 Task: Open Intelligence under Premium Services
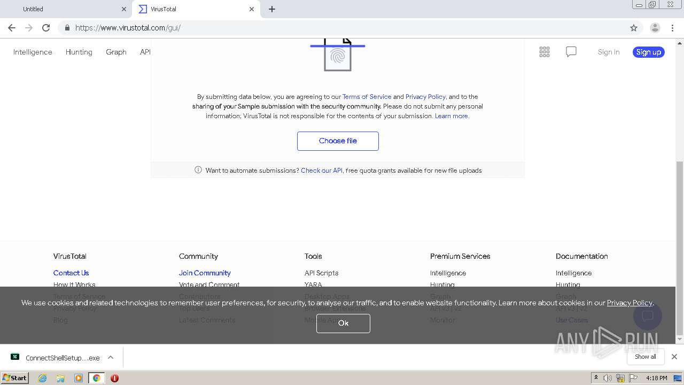(x=448, y=273)
